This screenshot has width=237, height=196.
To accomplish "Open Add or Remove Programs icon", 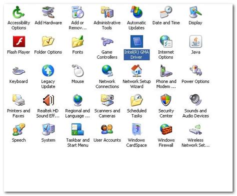I will click(x=77, y=12).
